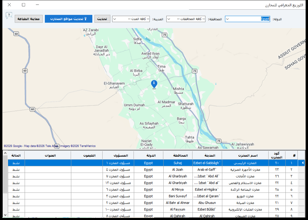Click the Al Fayyum governorate cell
The image size is (308, 220).
[178, 209]
